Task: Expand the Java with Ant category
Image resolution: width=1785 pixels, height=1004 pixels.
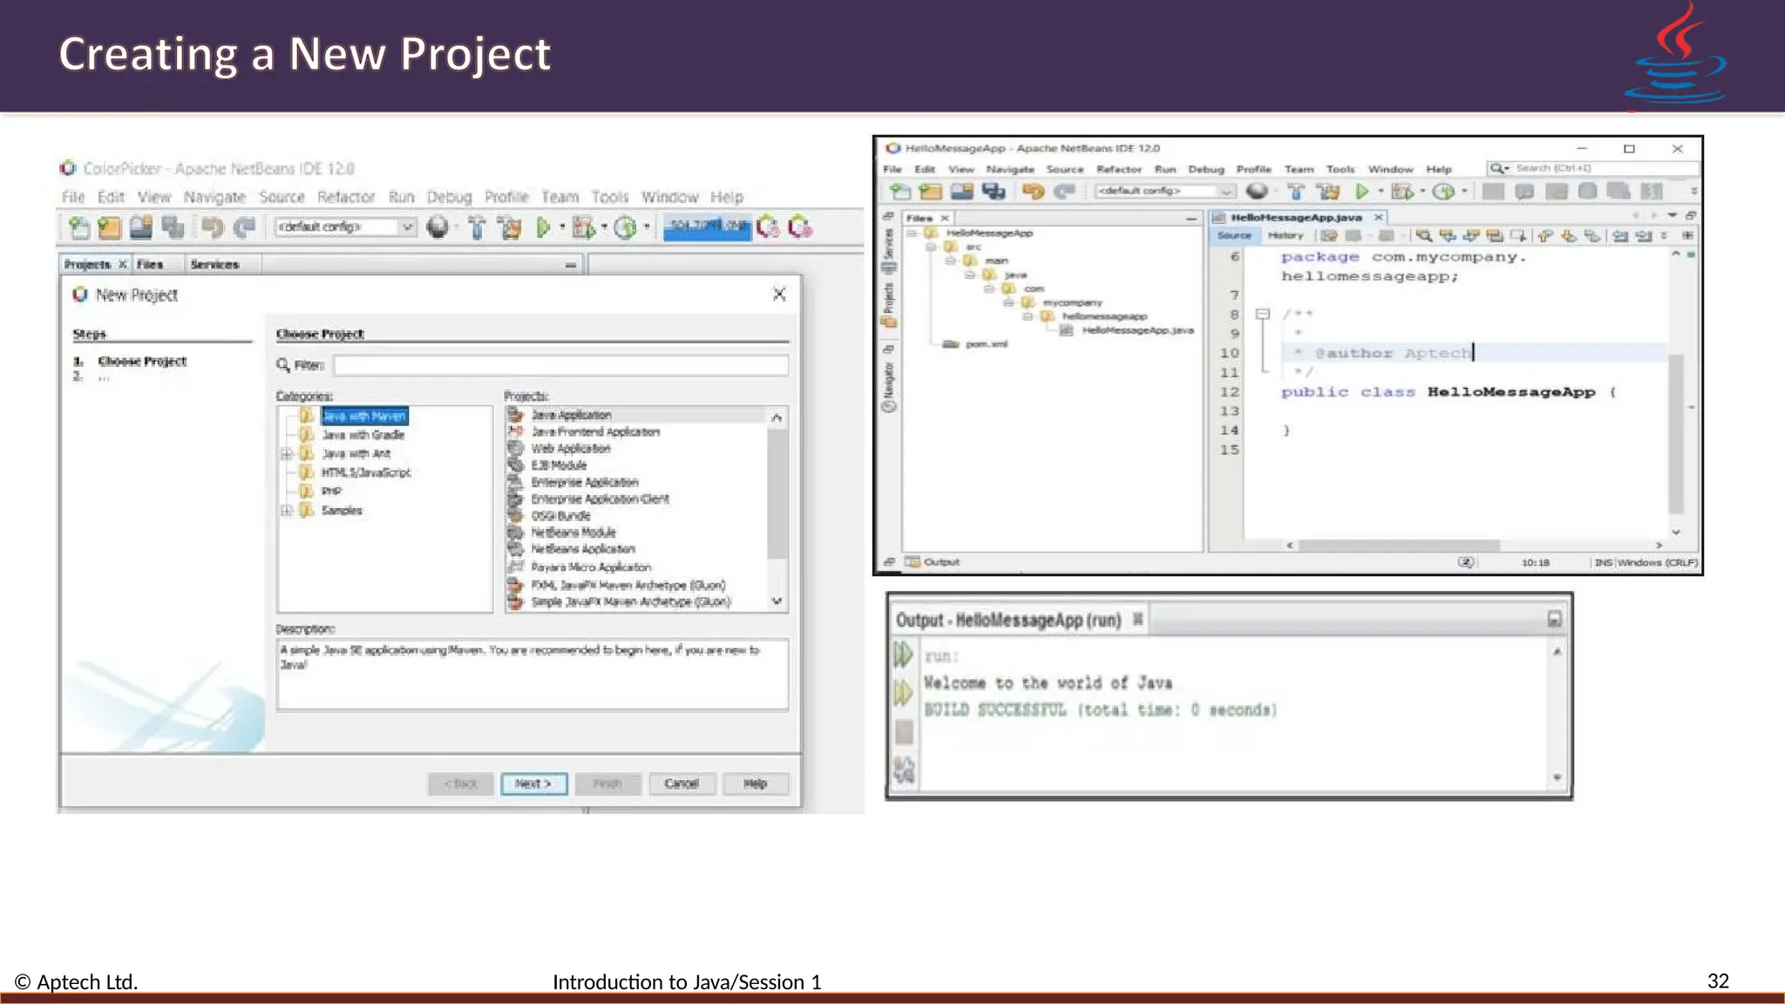Action: [286, 454]
